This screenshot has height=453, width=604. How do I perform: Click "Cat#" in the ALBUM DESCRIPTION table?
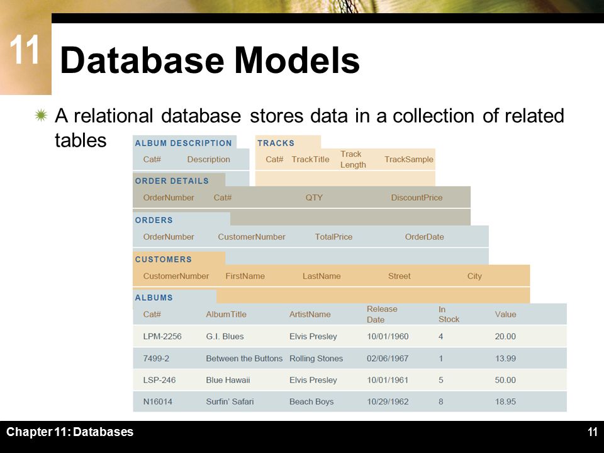click(x=152, y=159)
